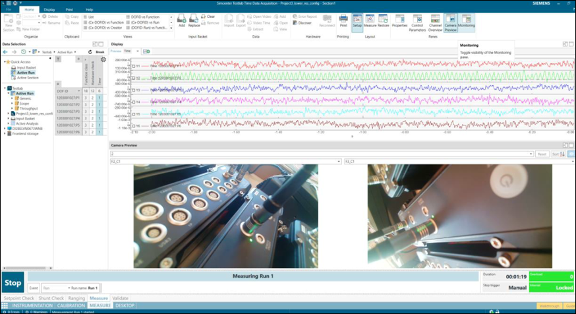Expand the Throughput folder in tree
The height and width of the screenshot is (314, 576).
click(12, 108)
